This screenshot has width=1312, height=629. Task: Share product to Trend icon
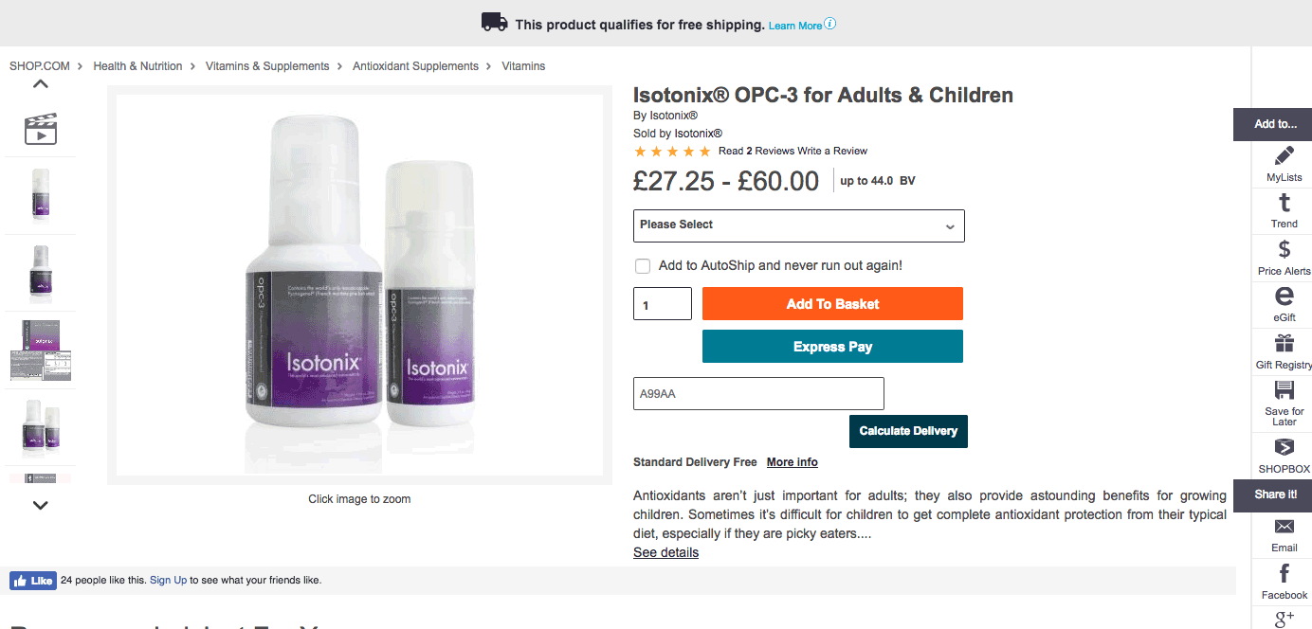coord(1285,203)
